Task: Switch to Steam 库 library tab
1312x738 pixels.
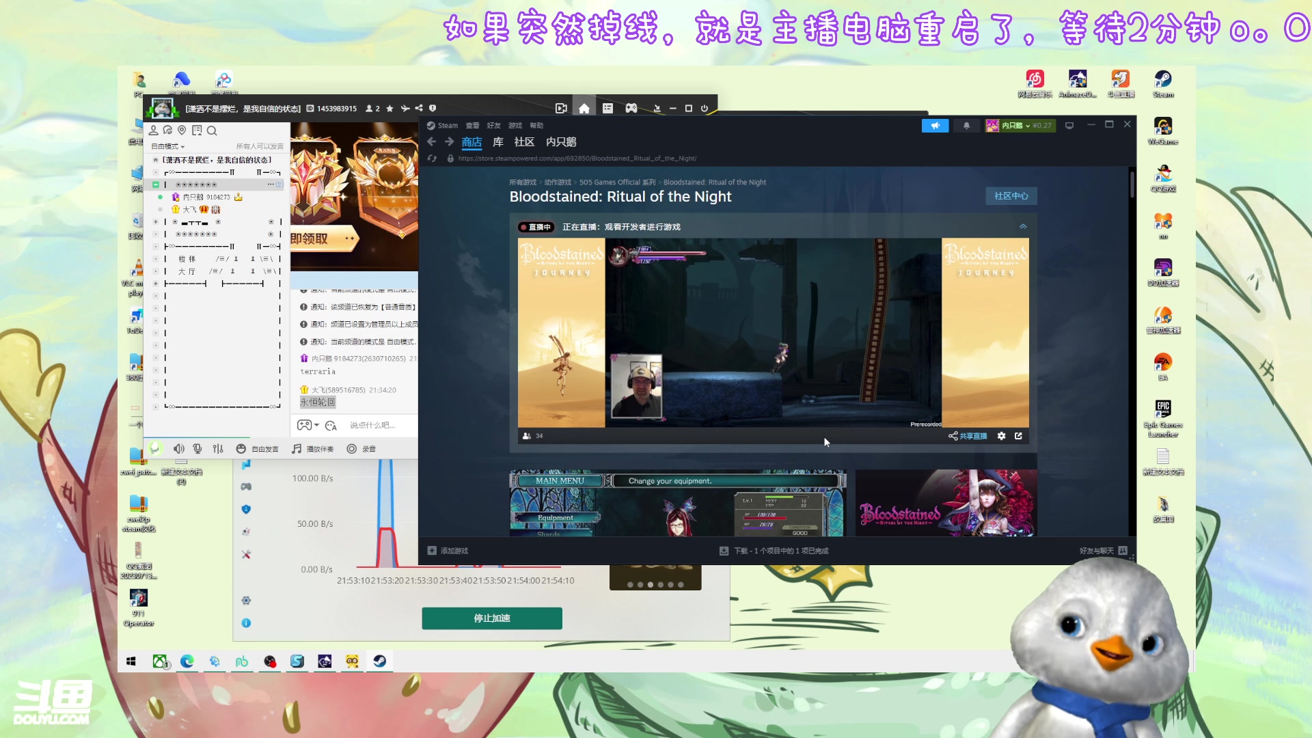Action: [498, 141]
